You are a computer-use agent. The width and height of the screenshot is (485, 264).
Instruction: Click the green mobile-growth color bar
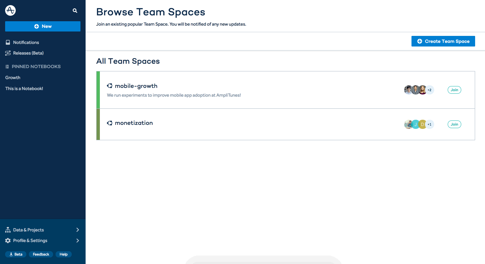pos(98,90)
